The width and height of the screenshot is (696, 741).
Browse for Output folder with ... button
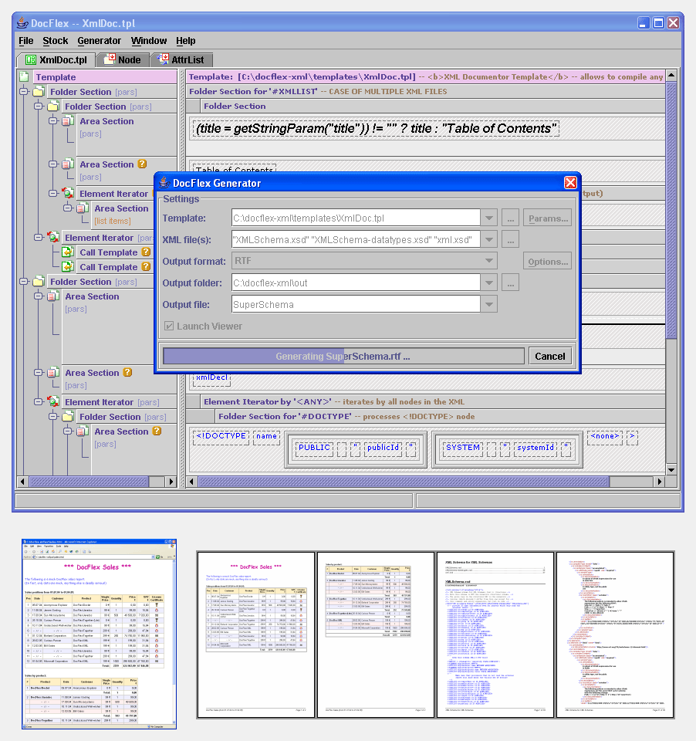click(510, 283)
